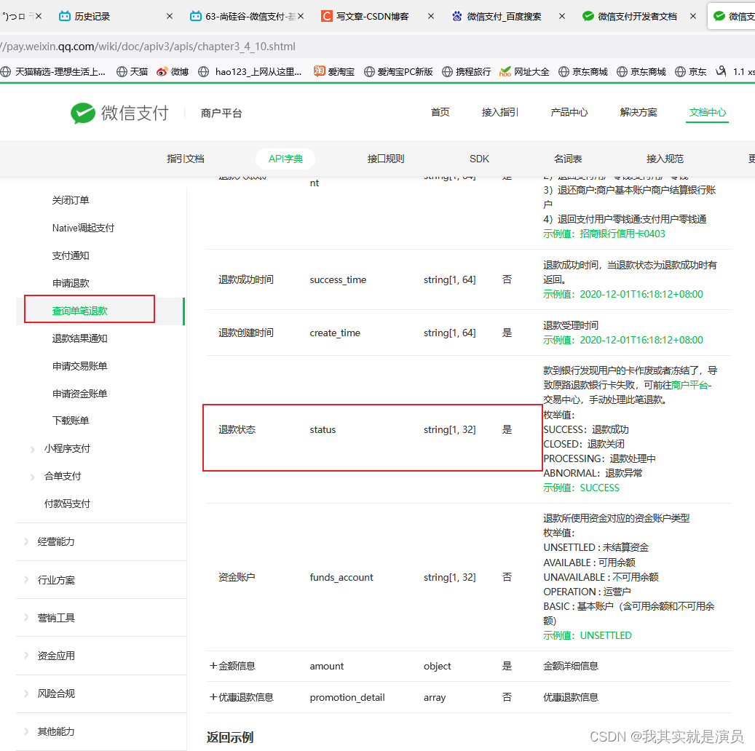This screenshot has width=755, height=751.
Task: Switch to the 接入规范 sub-tab
Action: [665, 159]
